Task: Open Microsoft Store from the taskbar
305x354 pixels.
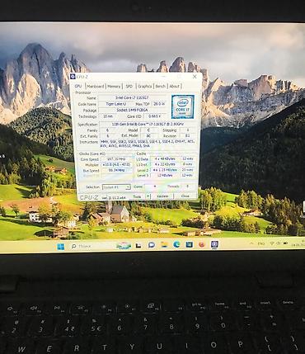Action: pyautogui.click(x=189, y=244)
